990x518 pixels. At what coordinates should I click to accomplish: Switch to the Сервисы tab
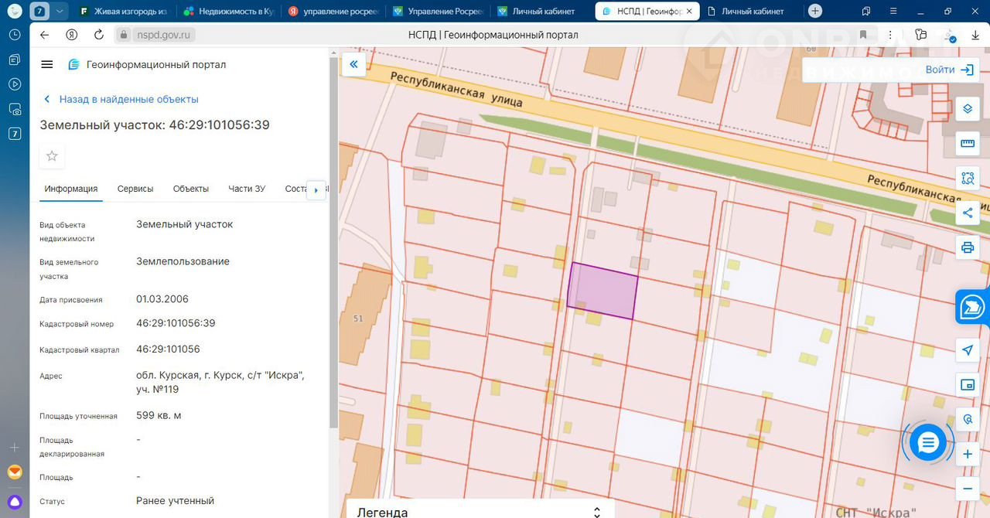(x=135, y=189)
